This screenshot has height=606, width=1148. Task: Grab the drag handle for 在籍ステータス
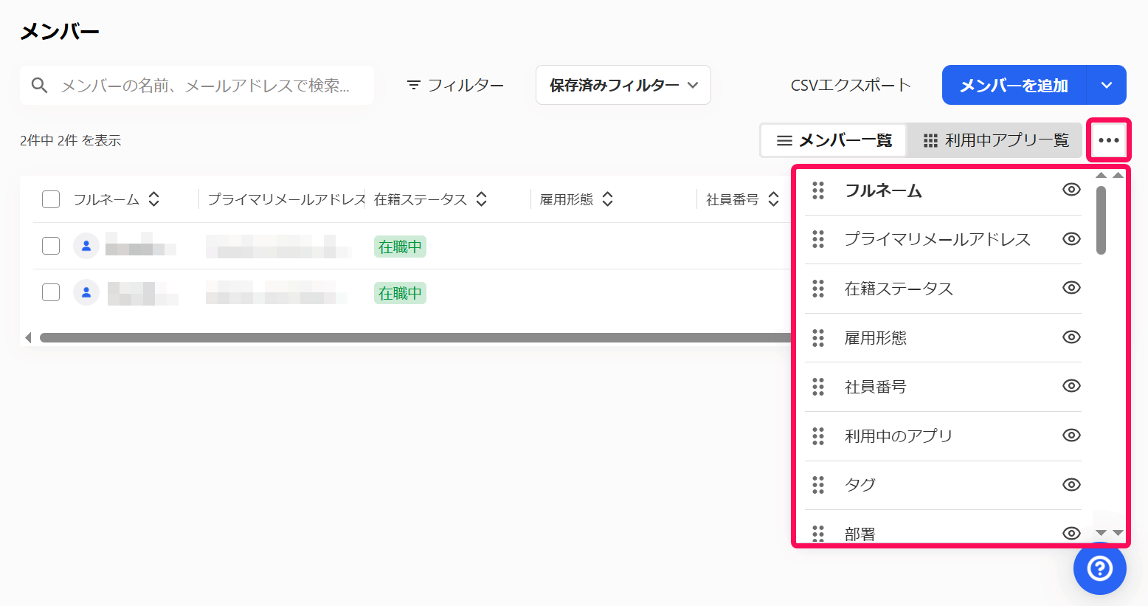point(818,289)
